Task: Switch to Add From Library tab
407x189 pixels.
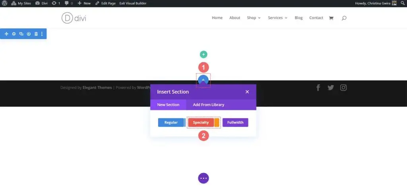Action: [208, 105]
